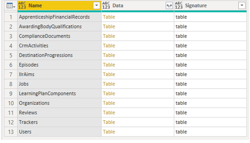Open Table link for Reviews

click(109, 113)
